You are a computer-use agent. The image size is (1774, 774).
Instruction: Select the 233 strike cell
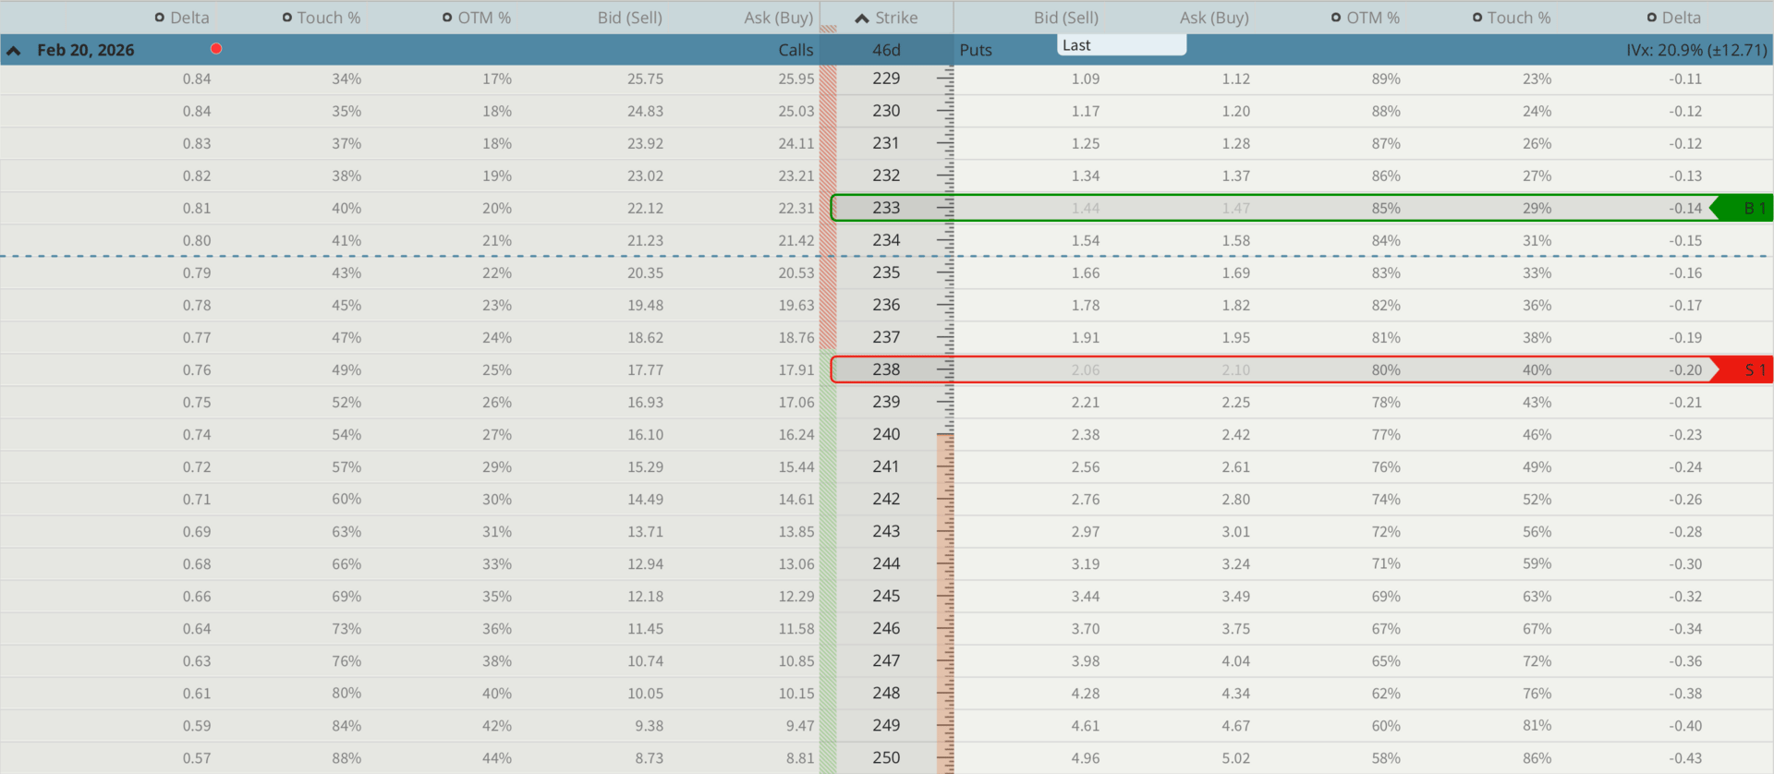pos(886,208)
